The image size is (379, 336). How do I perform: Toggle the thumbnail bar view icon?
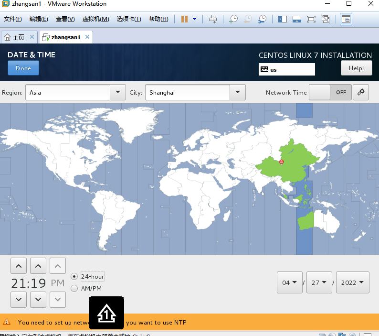point(297,19)
